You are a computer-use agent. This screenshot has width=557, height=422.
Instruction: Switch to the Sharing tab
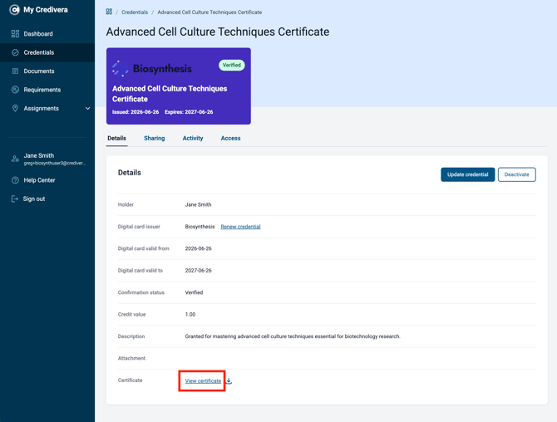[x=154, y=139]
